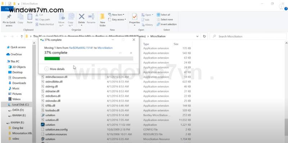This screenshot has width=288, height=143.
Task: Navigate back in Explorer
Action: click(x=5, y=36)
